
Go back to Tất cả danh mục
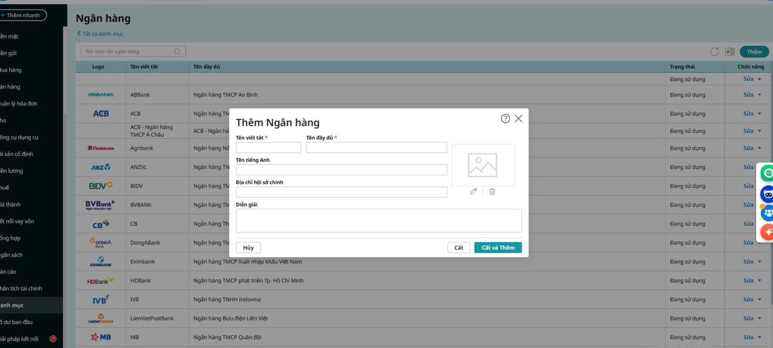pos(100,34)
